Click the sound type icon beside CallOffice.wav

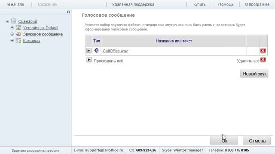click(96, 50)
